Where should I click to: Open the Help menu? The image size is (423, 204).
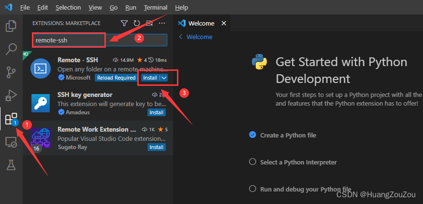coord(182,8)
